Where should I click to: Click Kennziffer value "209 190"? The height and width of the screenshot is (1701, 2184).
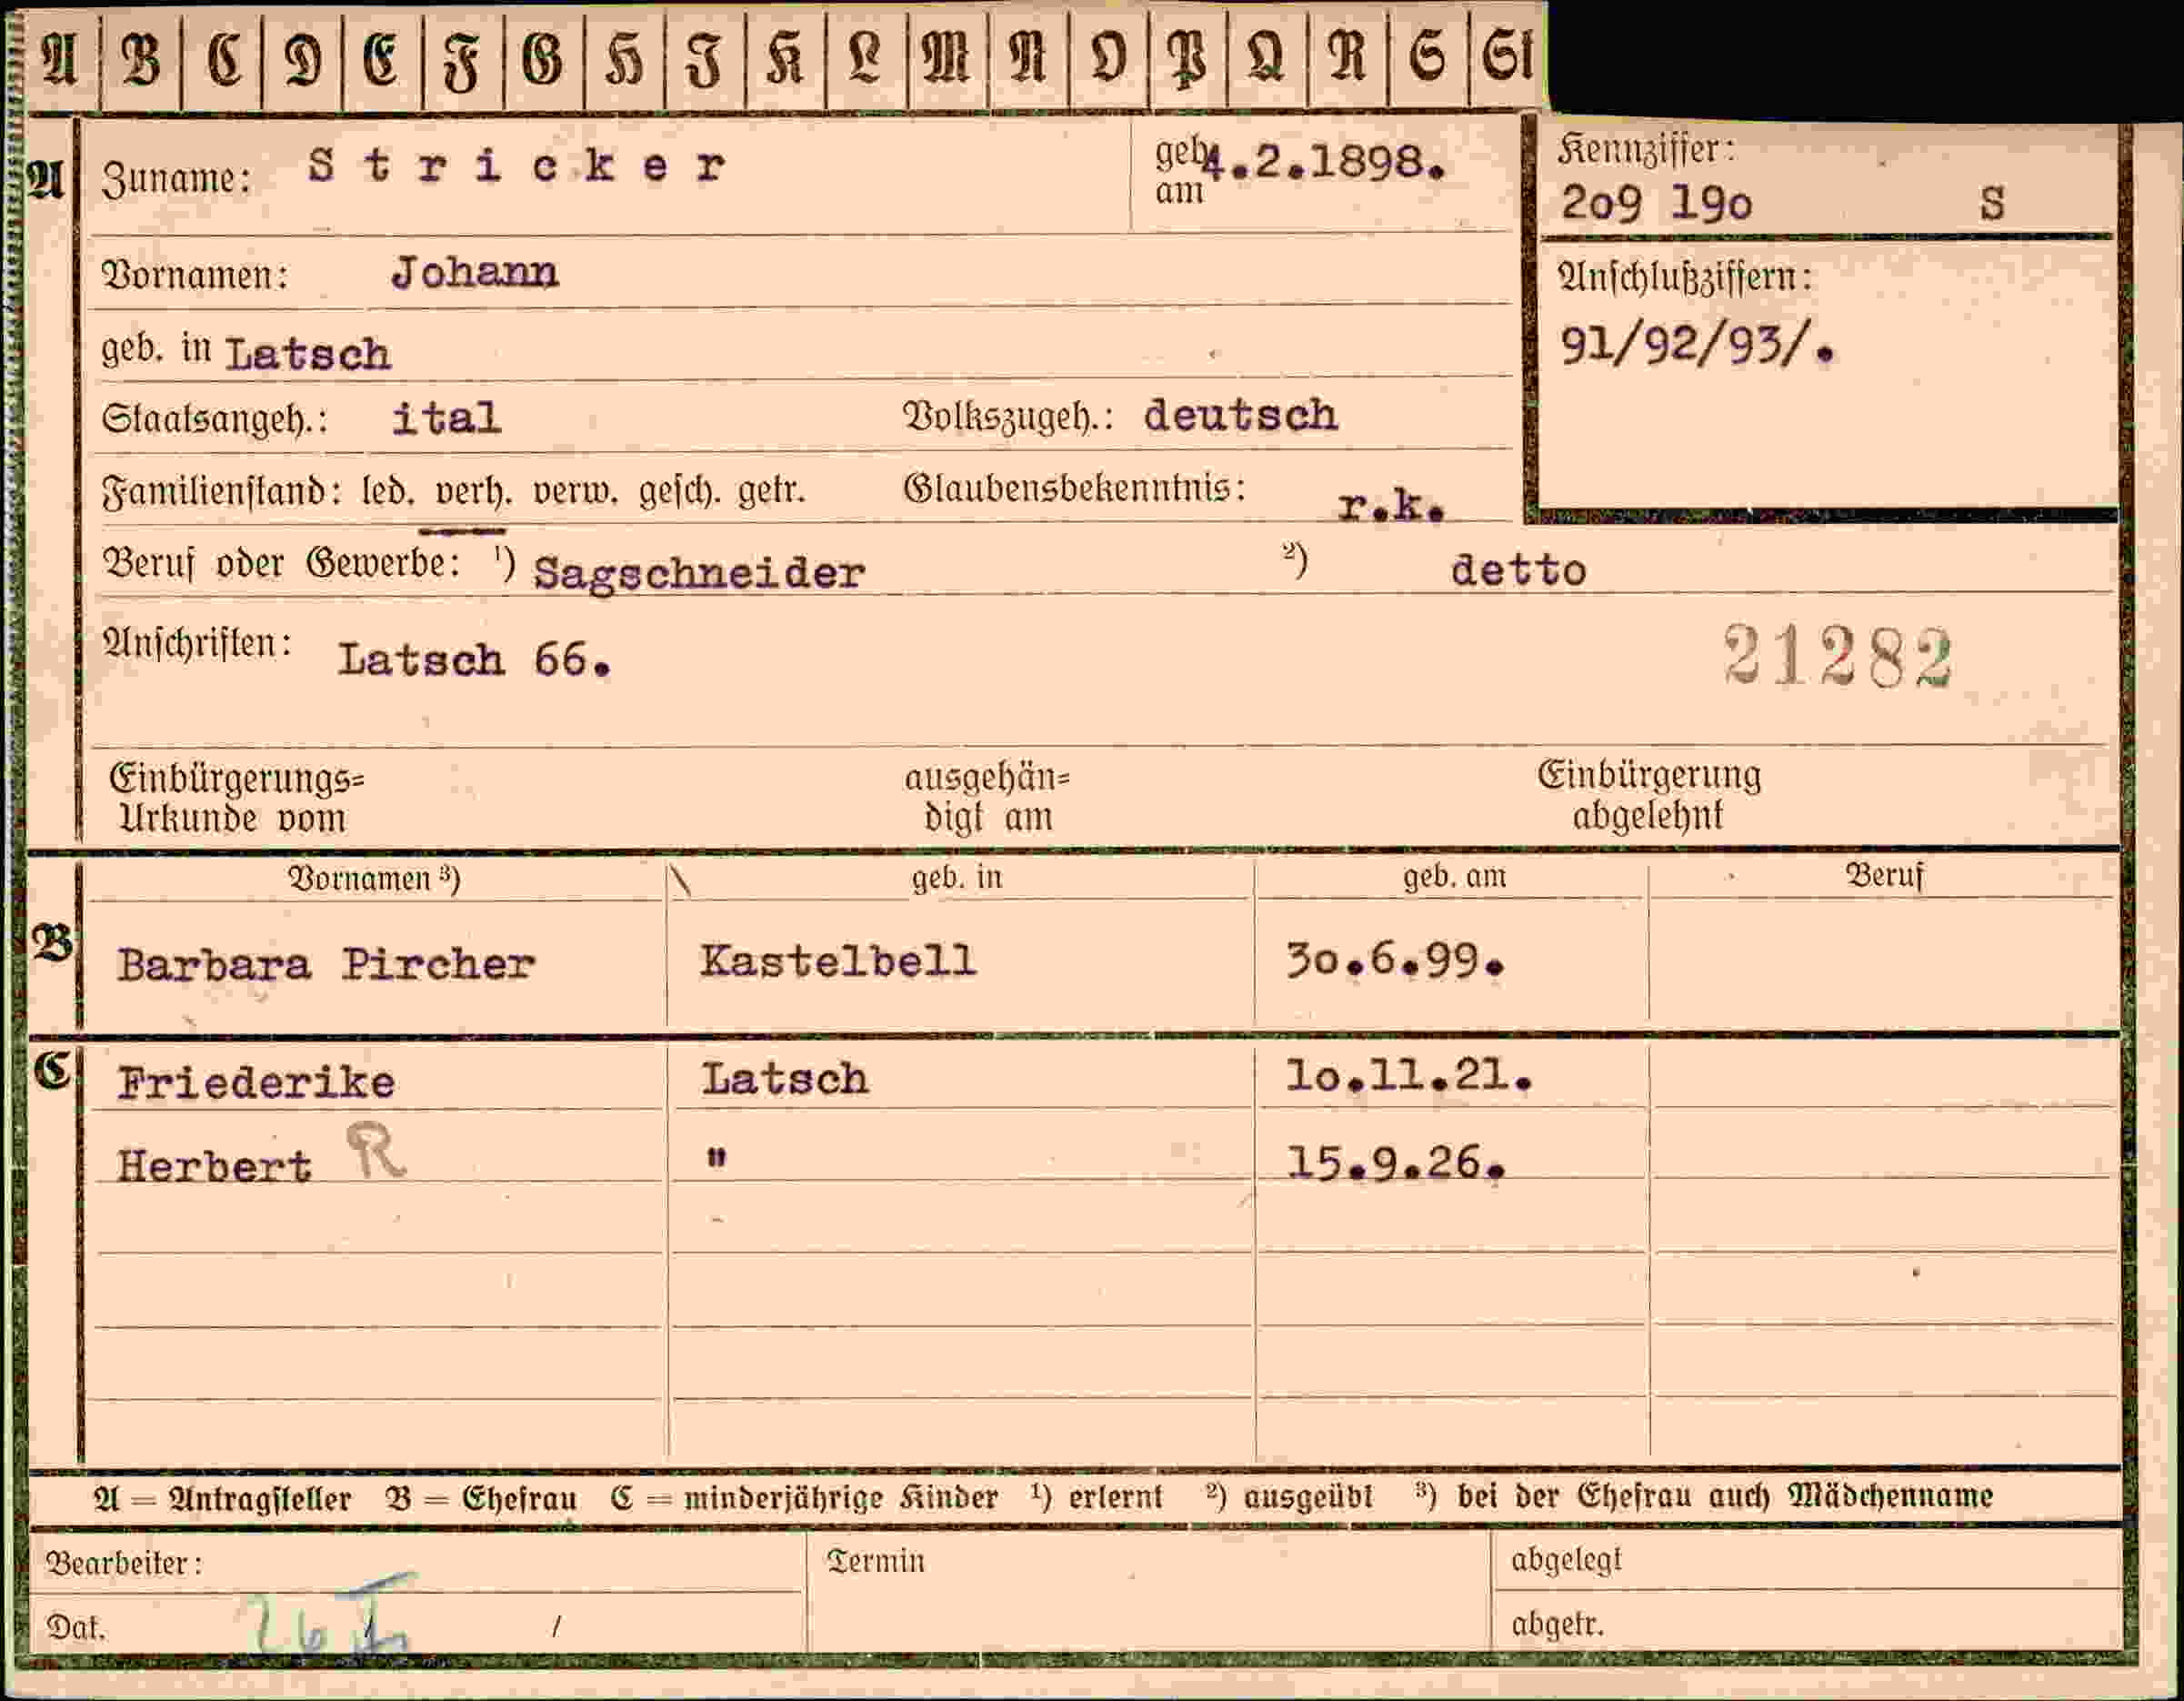point(1656,204)
